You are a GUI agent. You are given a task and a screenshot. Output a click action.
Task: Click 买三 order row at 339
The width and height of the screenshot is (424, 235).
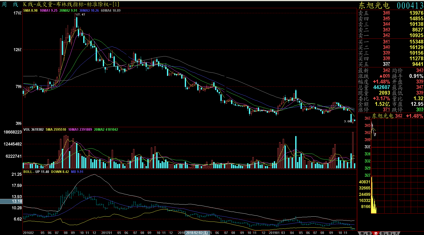point(391,53)
